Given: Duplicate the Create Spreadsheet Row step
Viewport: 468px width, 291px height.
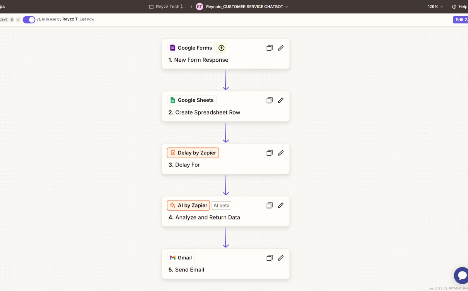Looking at the screenshot, I should [x=269, y=100].
